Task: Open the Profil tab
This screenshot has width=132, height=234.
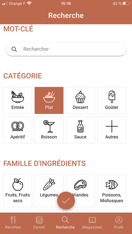Action: [x=119, y=223]
